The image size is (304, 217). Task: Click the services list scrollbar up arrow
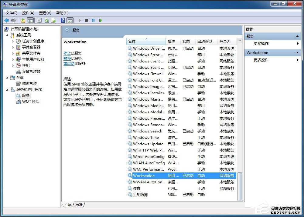(x=240, y=41)
